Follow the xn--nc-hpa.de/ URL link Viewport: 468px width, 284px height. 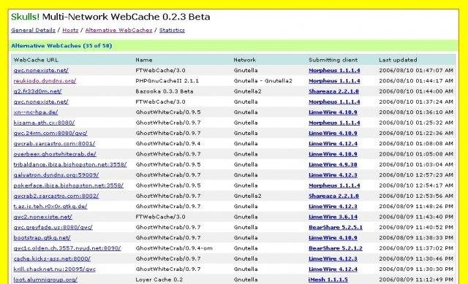pyautogui.click(x=36, y=112)
